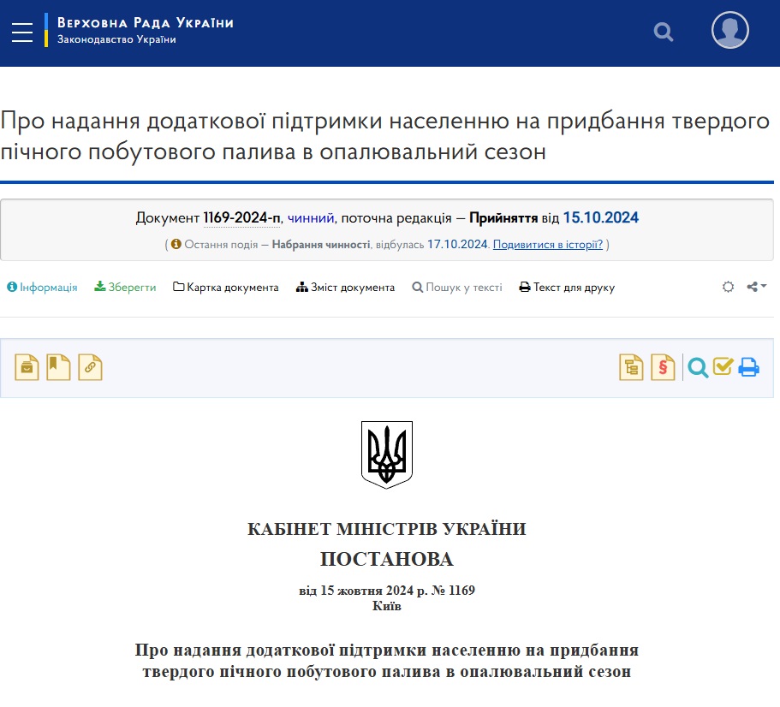Image resolution: width=780 pixels, height=707 pixels.
Task: Open the hamburger menu in header
Action: 22,32
